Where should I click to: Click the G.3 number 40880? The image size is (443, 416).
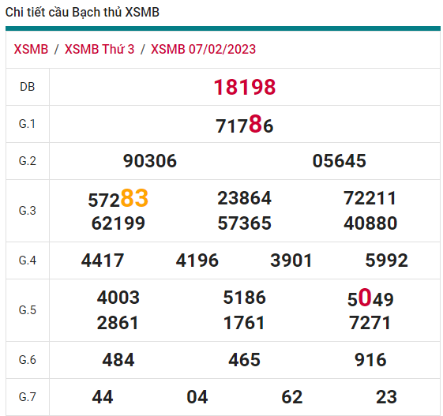click(370, 223)
